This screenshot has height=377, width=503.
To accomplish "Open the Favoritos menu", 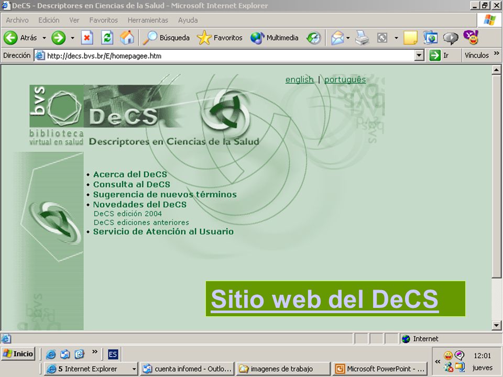I will point(103,20).
